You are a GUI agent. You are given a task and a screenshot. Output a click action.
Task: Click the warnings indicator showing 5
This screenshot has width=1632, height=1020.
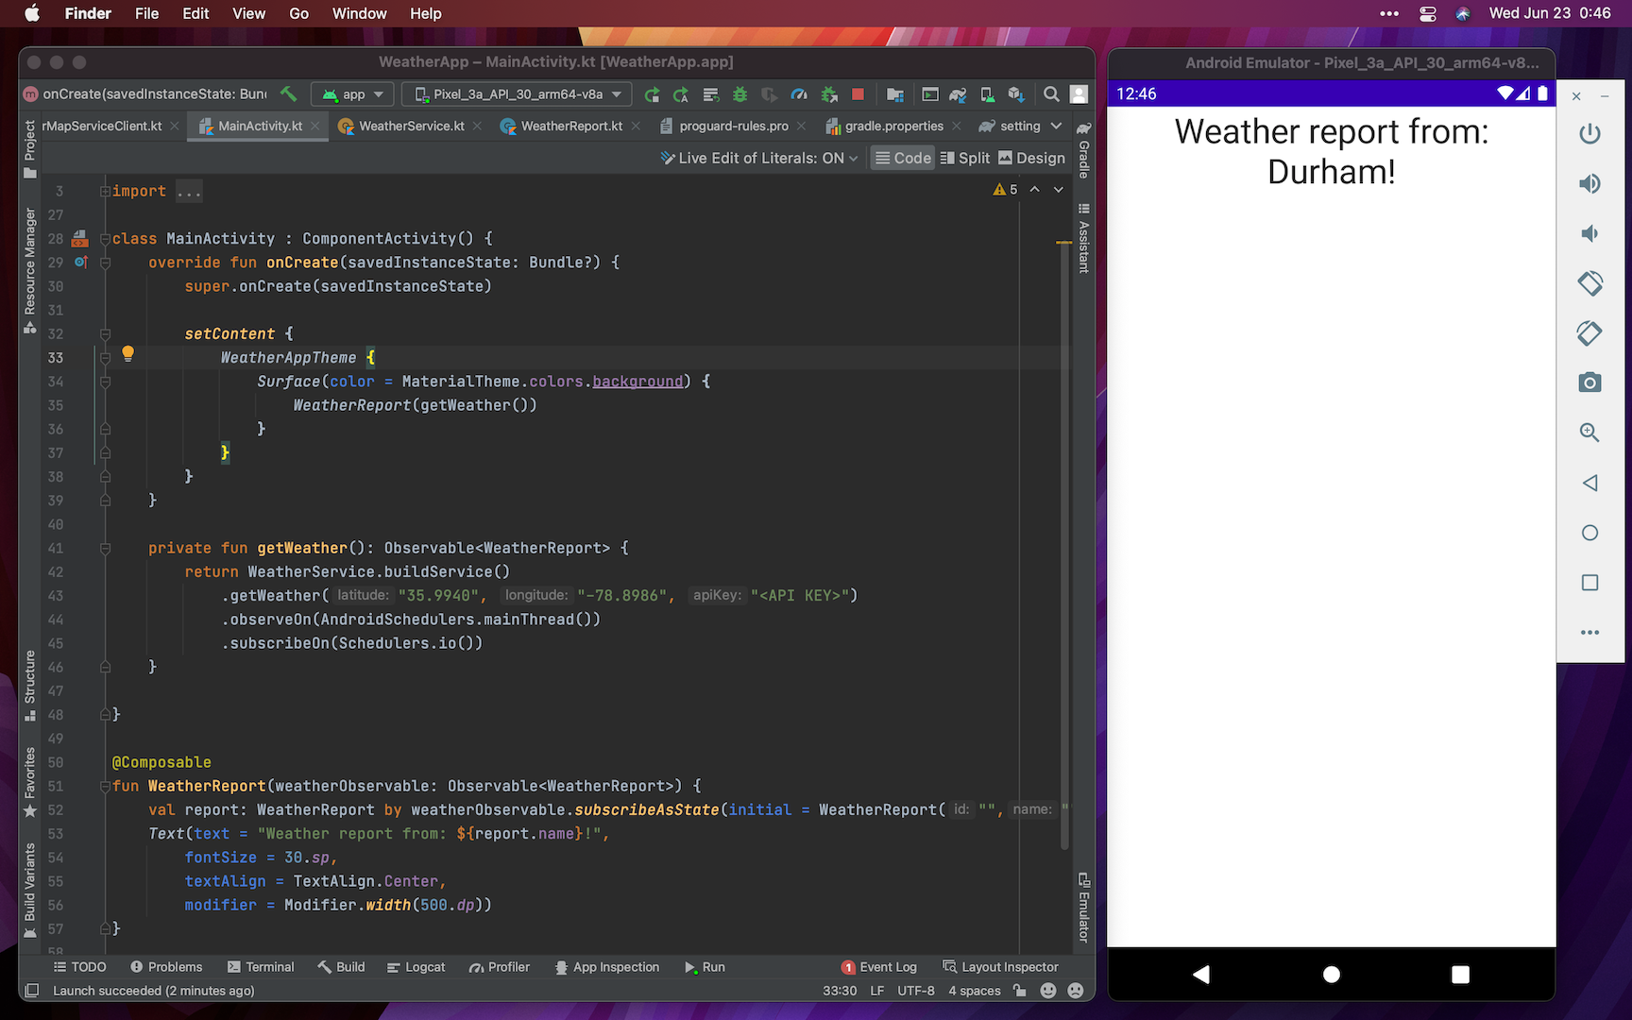[x=1005, y=190]
